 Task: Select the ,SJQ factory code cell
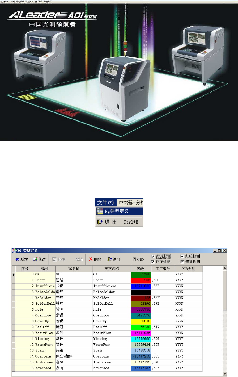point(163,327)
